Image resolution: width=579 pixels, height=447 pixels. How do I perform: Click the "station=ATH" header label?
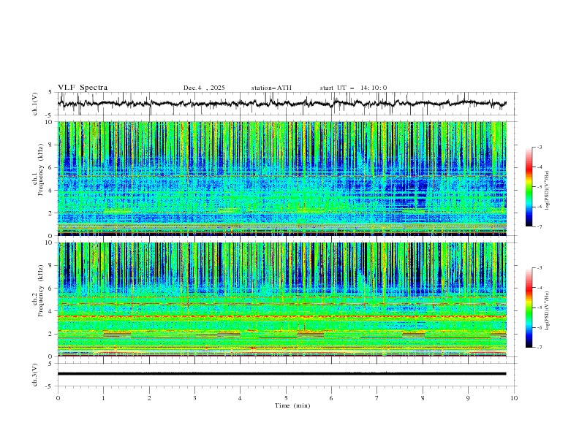pos(271,88)
